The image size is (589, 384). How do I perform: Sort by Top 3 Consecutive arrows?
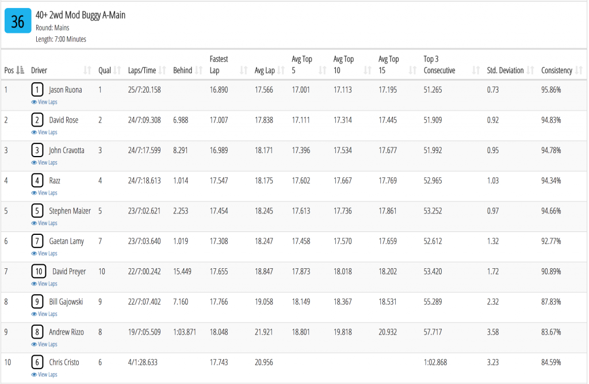pyautogui.click(x=476, y=70)
